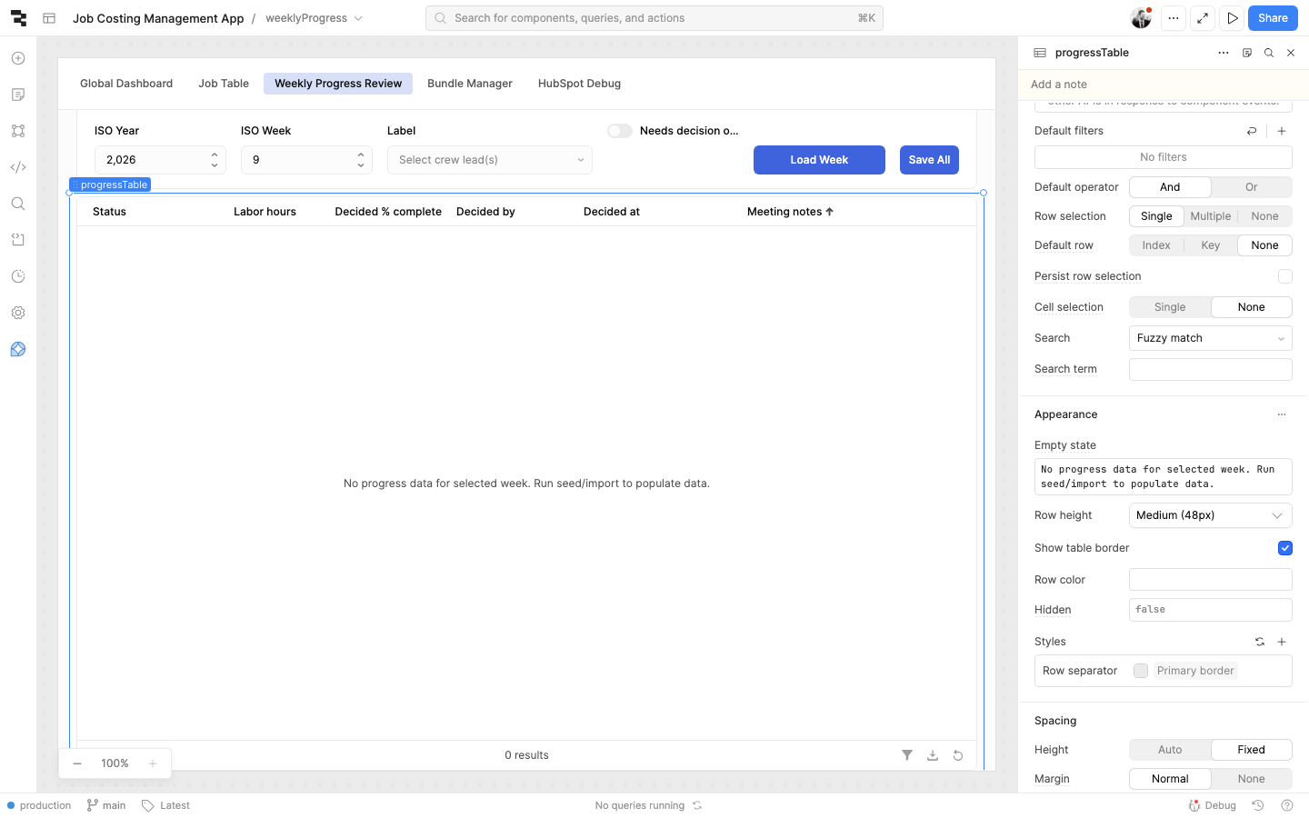Open settings gear in left sidebar
1309x818 pixels.
pyautogui.click(x=18, y=313)
